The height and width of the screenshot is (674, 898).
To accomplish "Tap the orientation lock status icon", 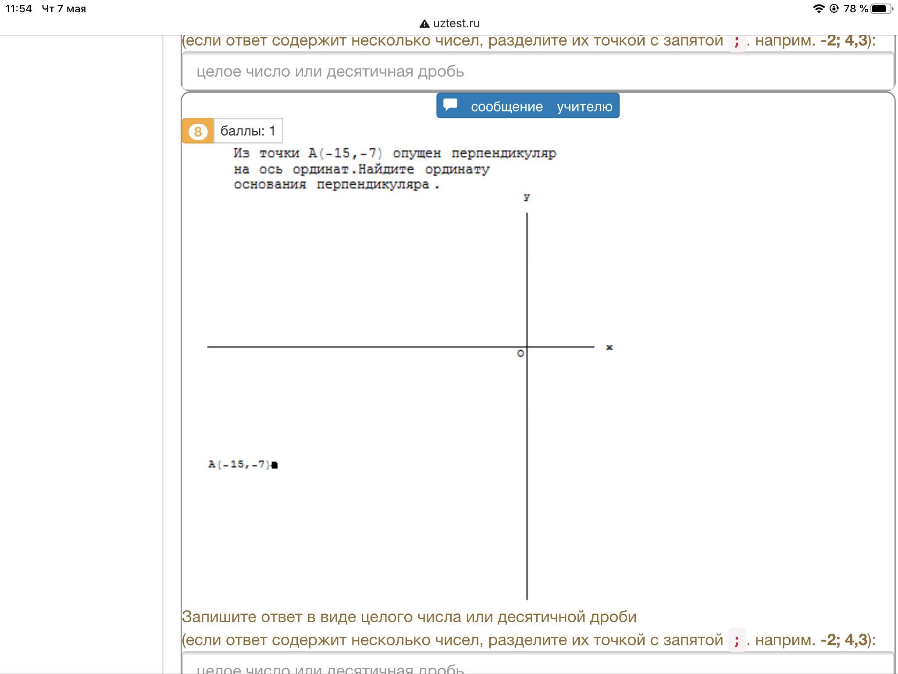I will coord(834,8).
